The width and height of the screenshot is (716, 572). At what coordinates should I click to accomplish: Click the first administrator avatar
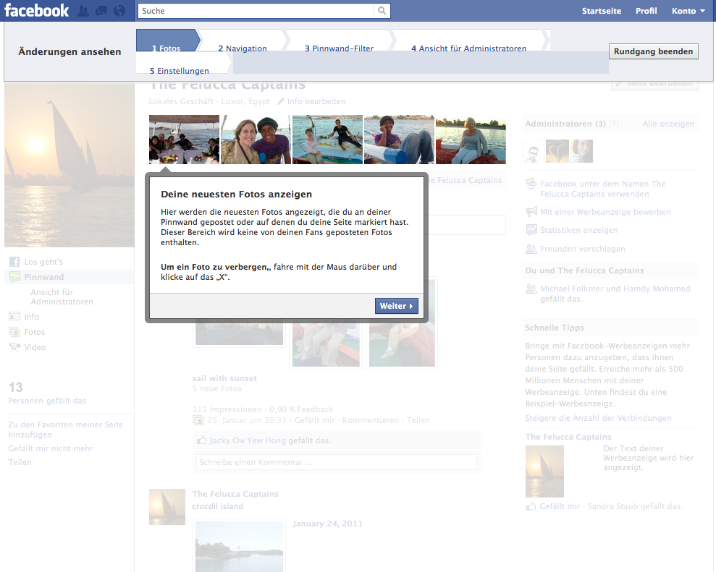pos(534,151)
